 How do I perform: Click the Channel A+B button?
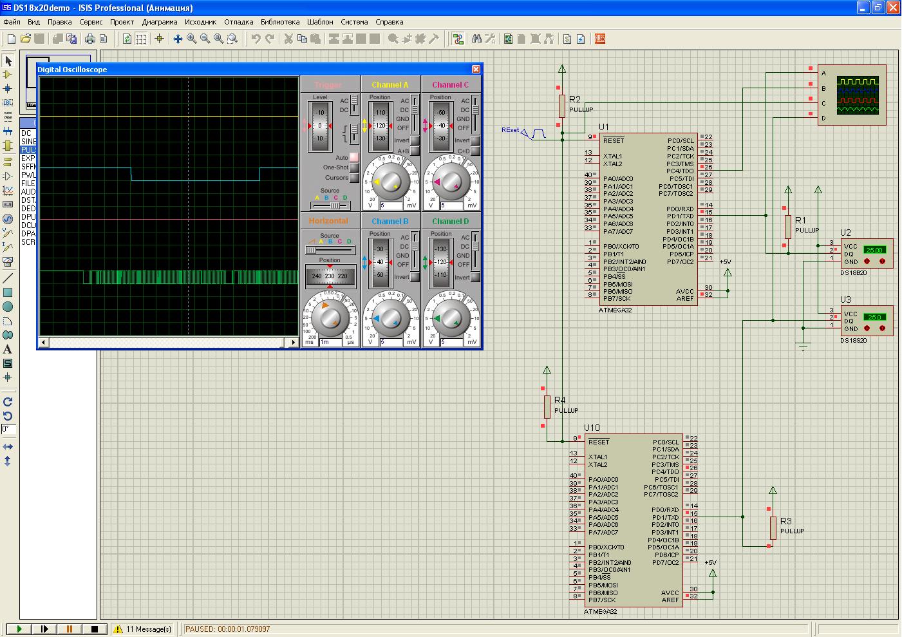(415, 151)
